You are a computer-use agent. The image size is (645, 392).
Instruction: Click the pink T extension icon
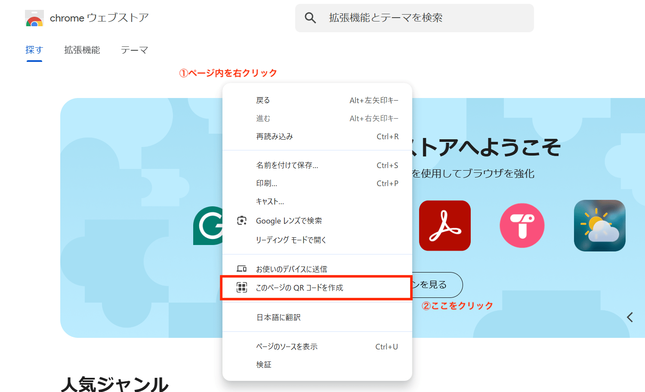click(522, 226)
